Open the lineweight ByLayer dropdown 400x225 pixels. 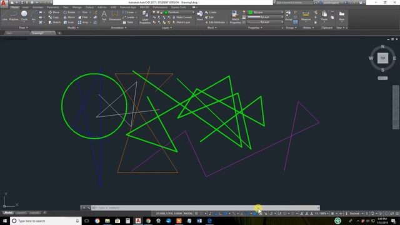(x=266, y=17)
